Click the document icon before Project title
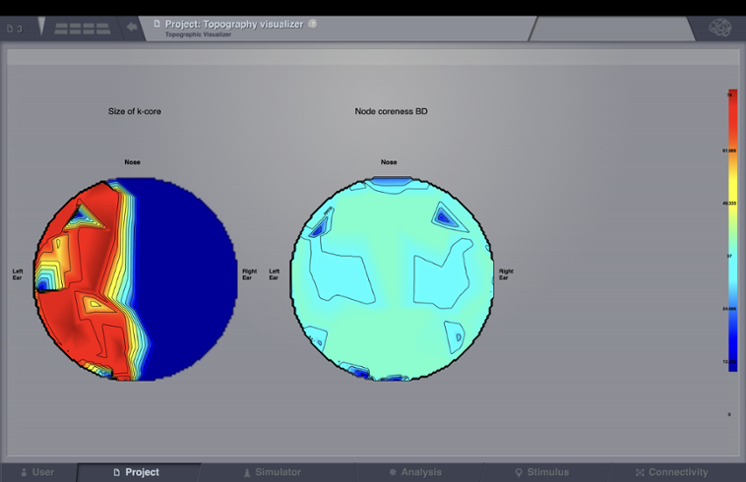The height and width of the screenshot is (482, 746). click(x=156, y=24)
